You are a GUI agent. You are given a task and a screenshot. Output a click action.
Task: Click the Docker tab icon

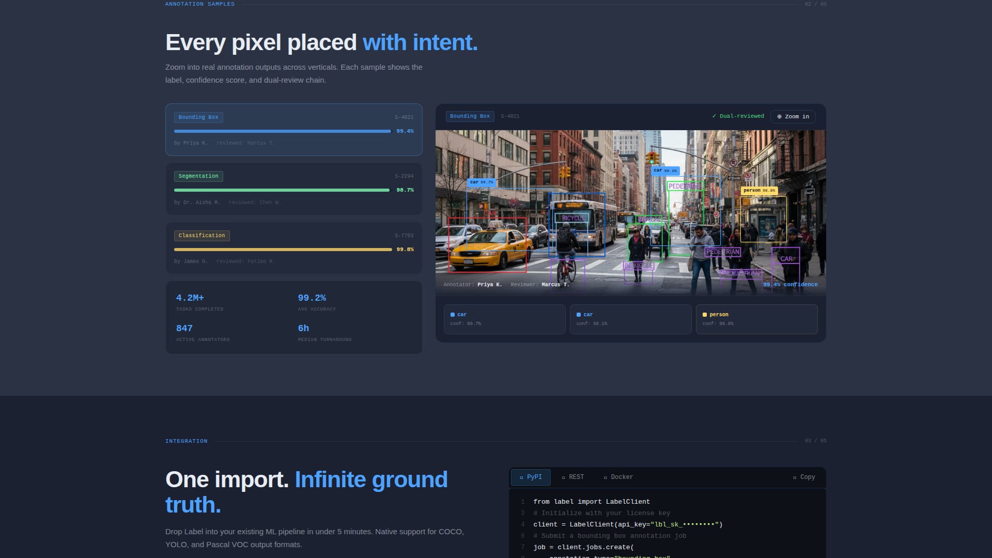tap(605, 477)
